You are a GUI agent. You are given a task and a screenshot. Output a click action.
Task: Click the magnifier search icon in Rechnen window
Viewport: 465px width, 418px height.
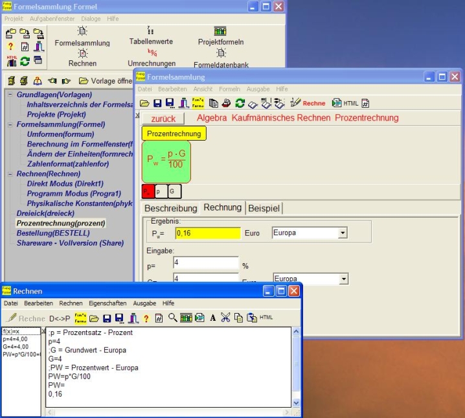(x=172, y=318)
